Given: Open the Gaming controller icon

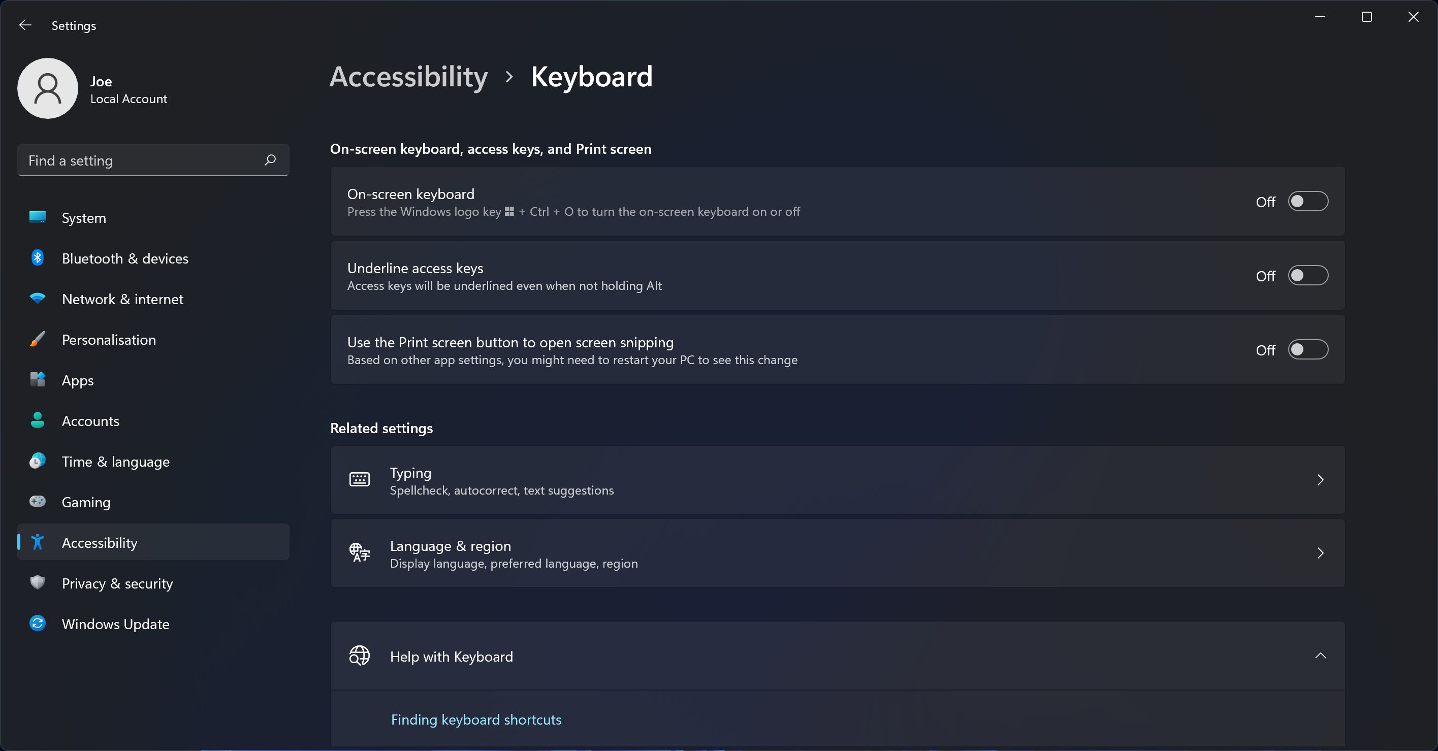Looking at the screenshot, I should click(x=37, y=502).
